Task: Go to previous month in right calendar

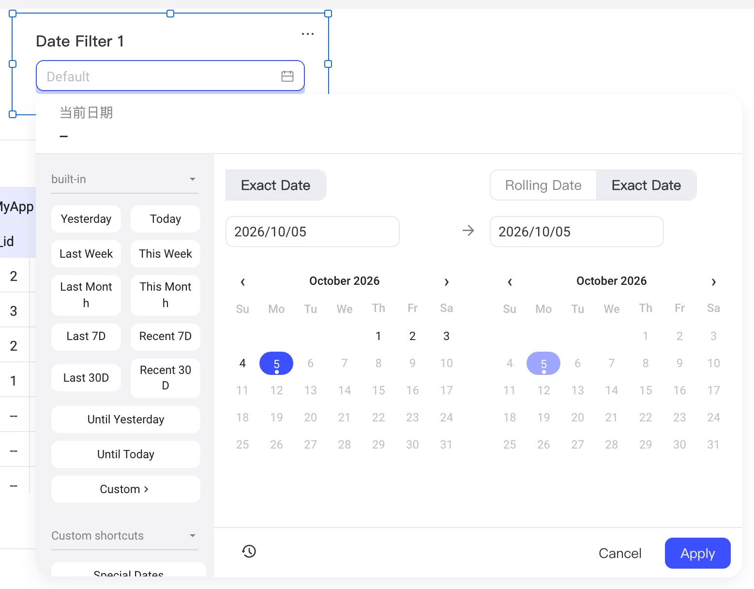Action: click(x=510, y=282)
